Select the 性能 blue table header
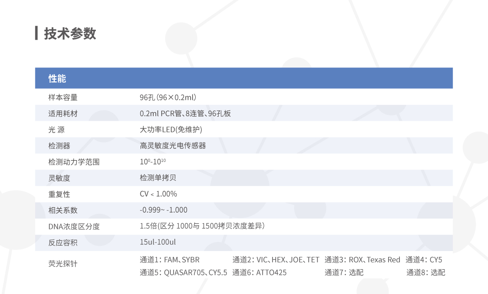Image resolution: width=488 pixels, height=294 pixels. coord(57,79)
